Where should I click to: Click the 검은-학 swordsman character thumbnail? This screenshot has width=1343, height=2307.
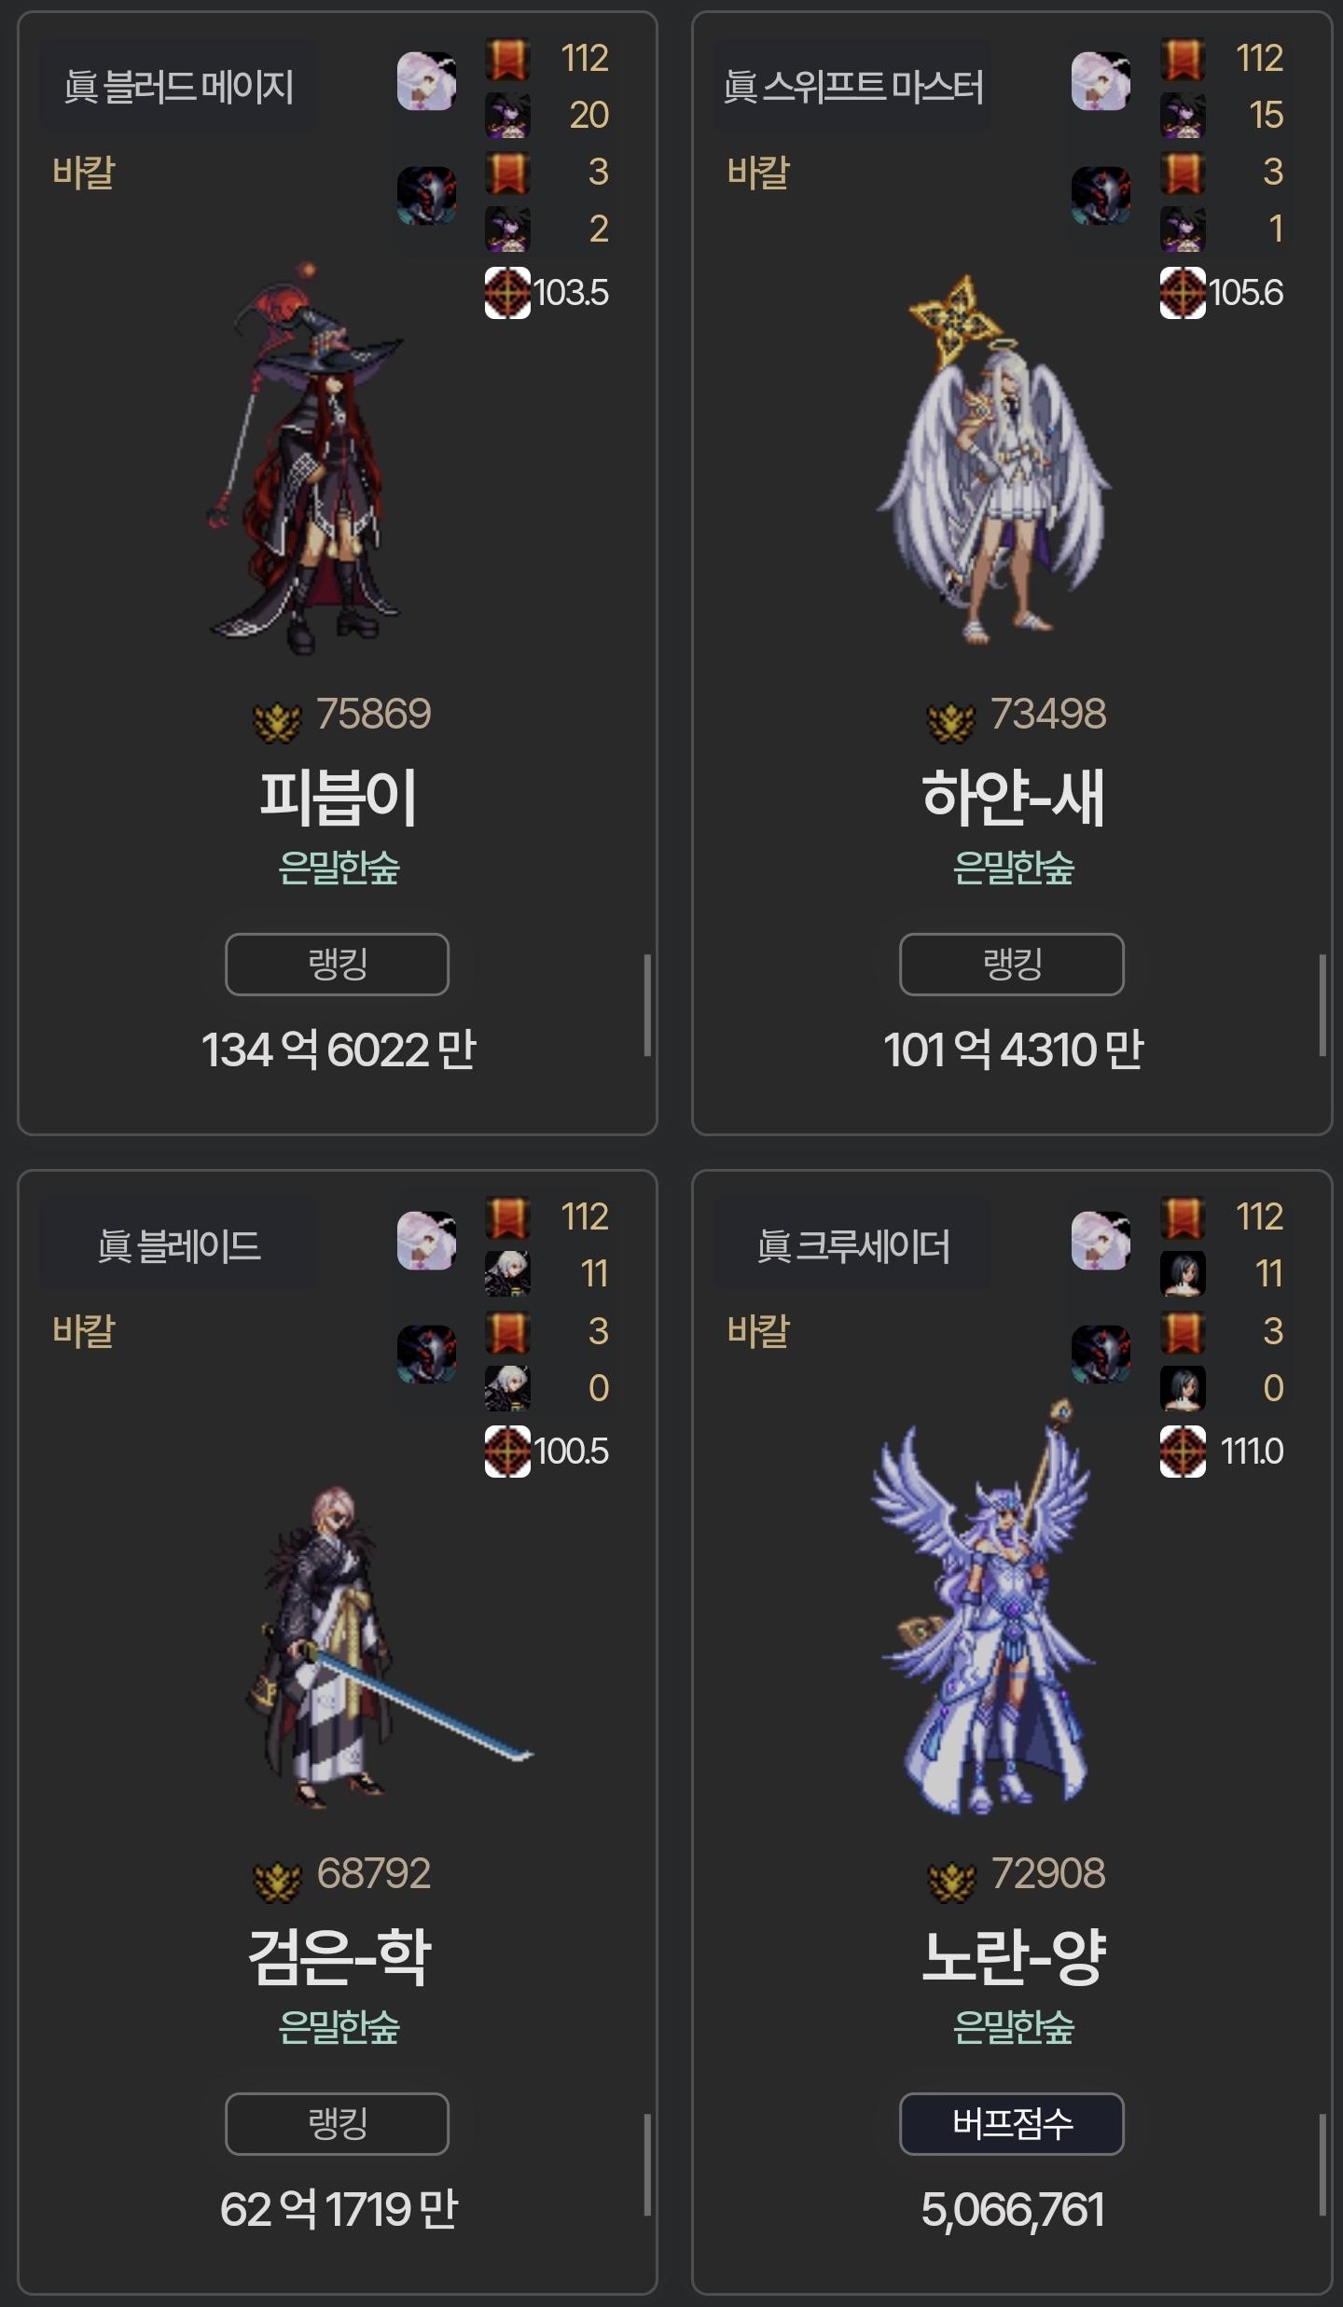[387, 1647]
